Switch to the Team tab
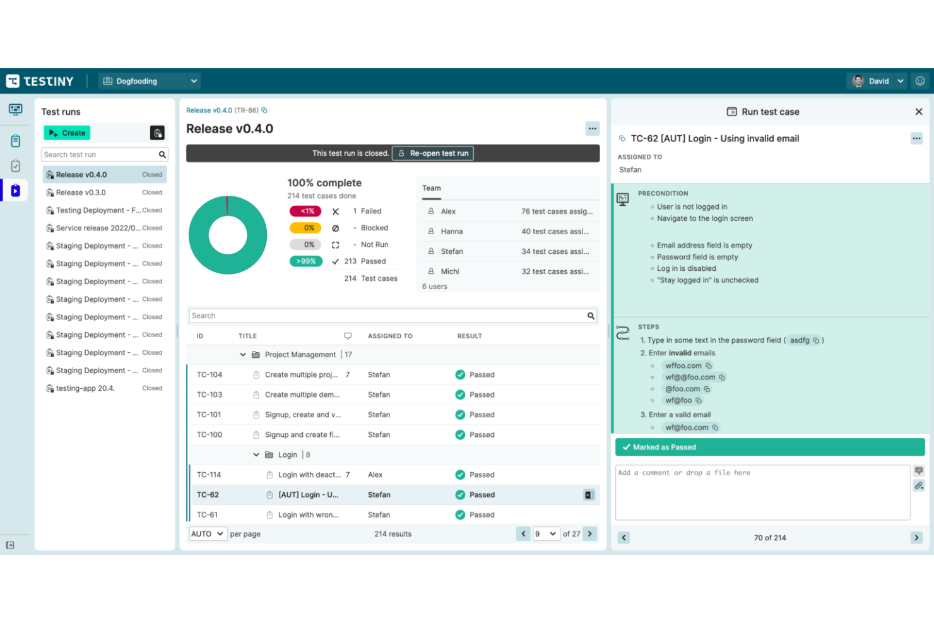This screenshot has width=934, height=623. (x=431, y=187)
